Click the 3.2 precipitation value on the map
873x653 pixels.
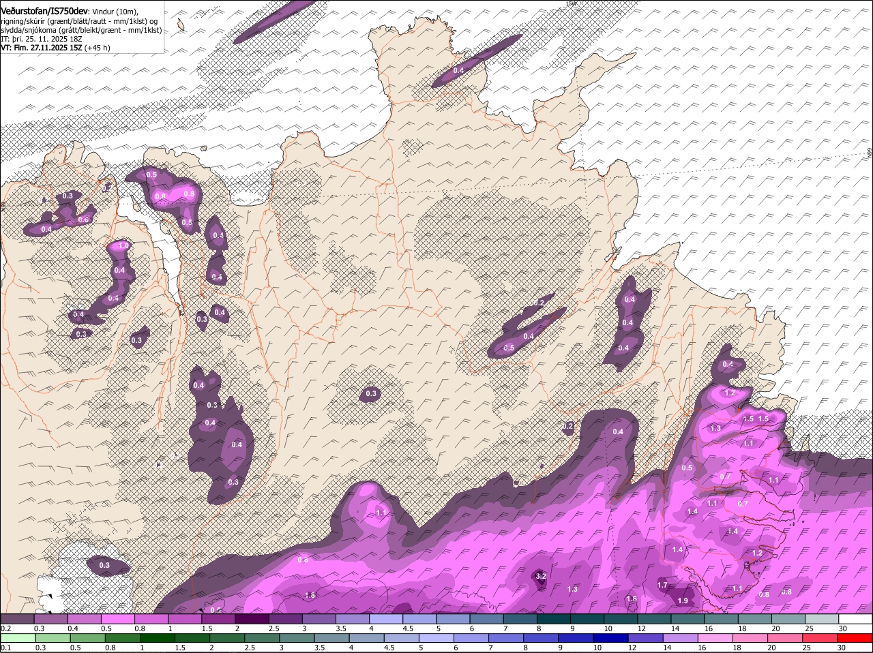pyautogui.click(x=542, y=577)
